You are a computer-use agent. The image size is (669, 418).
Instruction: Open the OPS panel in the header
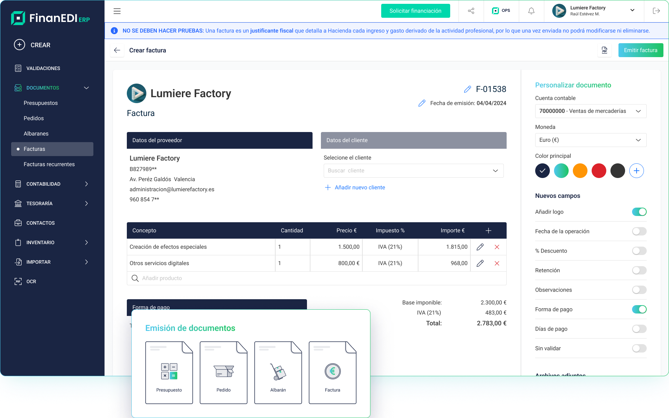[x=501, y=11]
